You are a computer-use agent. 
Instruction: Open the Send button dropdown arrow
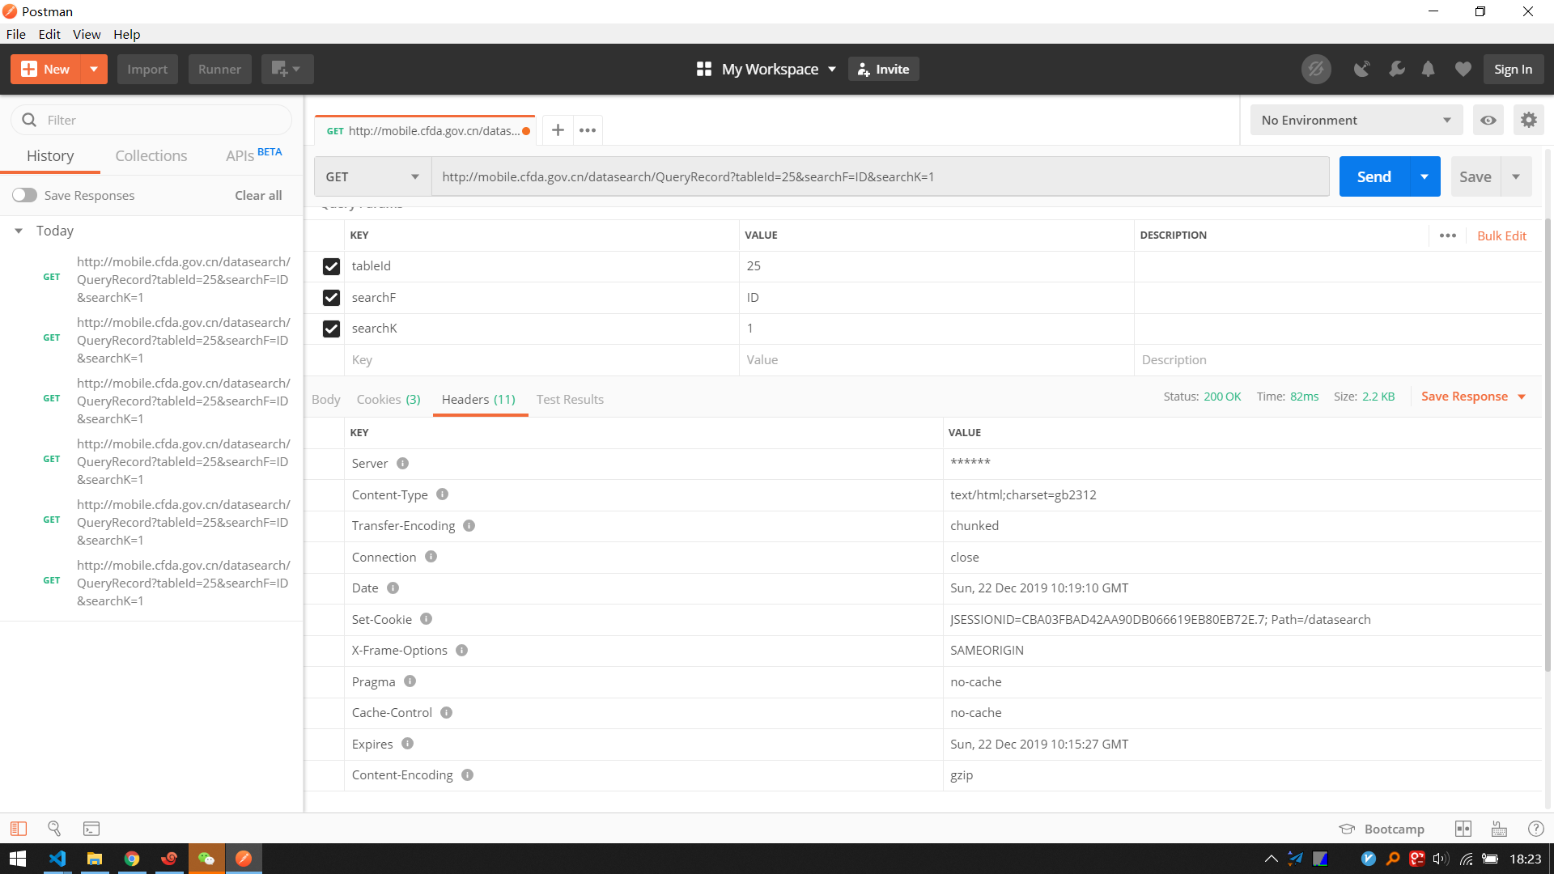pos(1424,176)
